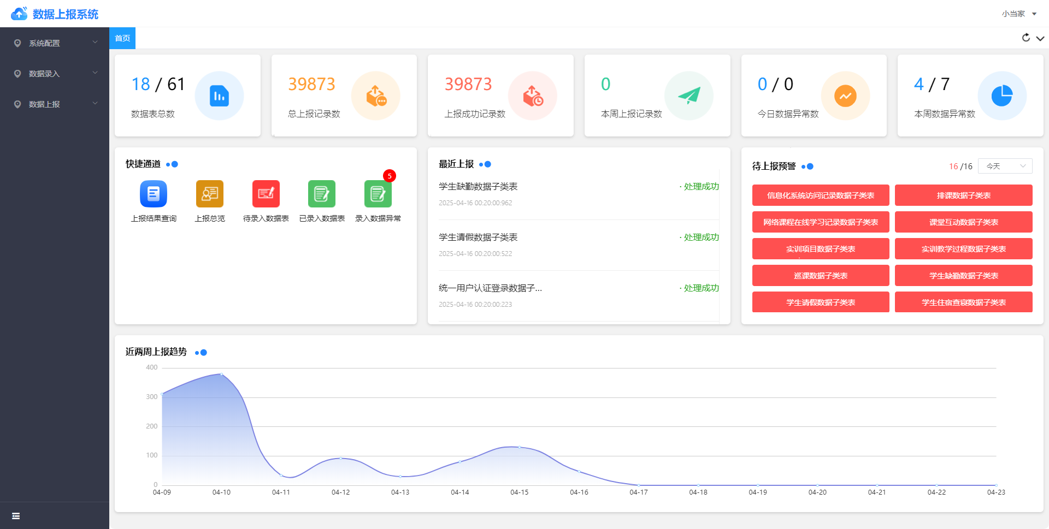This screenshot has width=1049, height=529.
Task: Click the refresh icon in tab bar
Action: (1026, 38)
